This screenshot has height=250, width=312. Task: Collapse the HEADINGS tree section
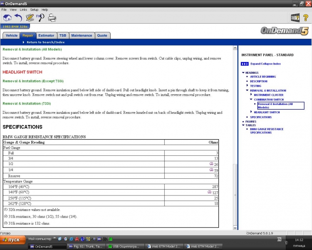[x=243, y=73]
